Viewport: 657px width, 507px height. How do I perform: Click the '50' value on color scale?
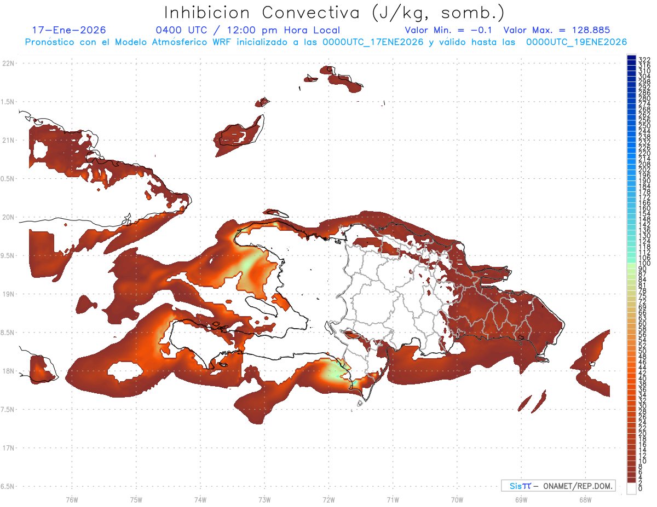(x=642, y=351)
